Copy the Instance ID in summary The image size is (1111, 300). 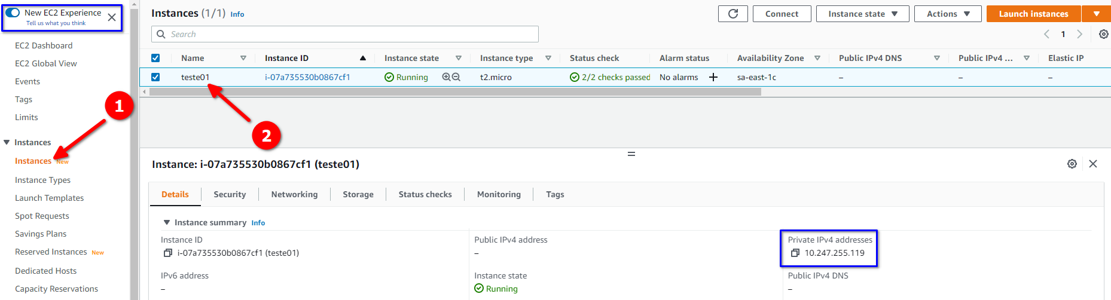click(168, 253)
